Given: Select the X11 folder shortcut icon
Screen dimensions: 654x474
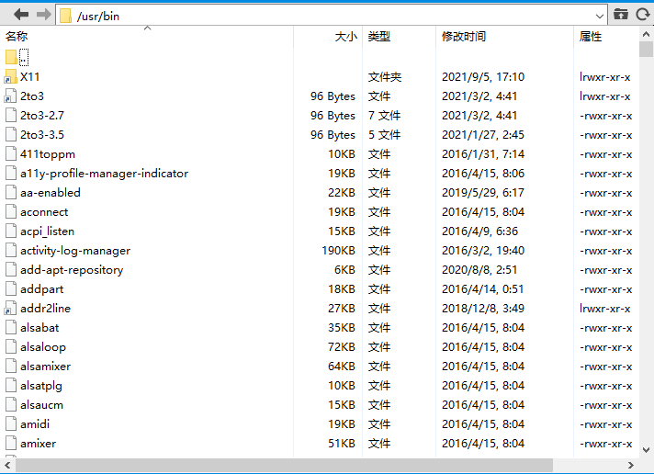Looking at the screenshot, I should 10,77.
